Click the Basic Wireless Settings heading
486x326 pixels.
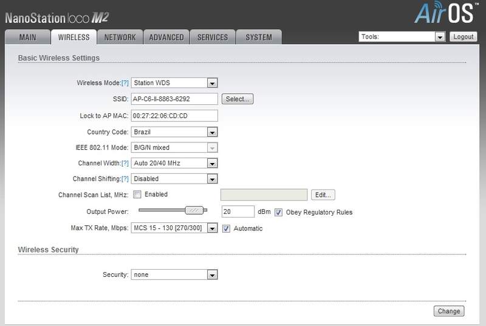pyautogui.click(x=58, y=58)
